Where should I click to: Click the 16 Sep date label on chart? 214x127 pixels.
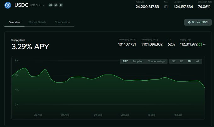(x=178, y=115)
